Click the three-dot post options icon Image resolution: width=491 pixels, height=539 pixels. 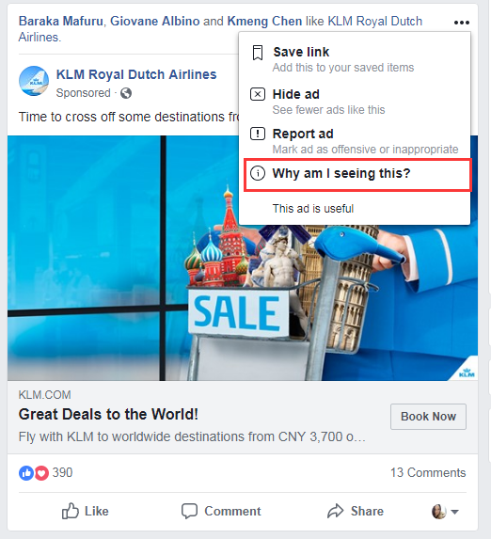pos(462,23)
